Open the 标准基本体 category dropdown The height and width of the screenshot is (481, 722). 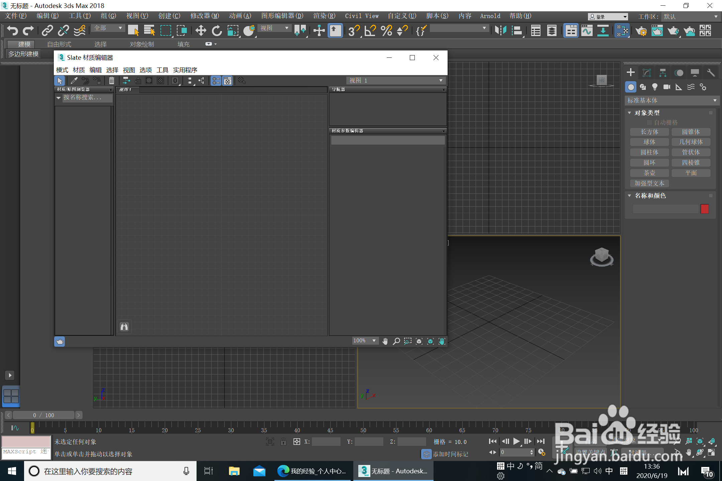(672, 100)
